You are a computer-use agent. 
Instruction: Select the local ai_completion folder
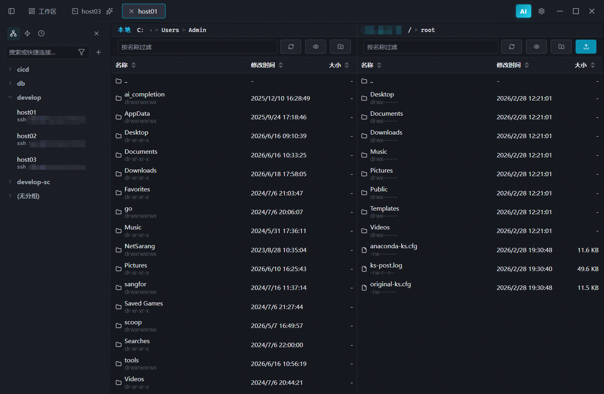click(x=234, y=98)
